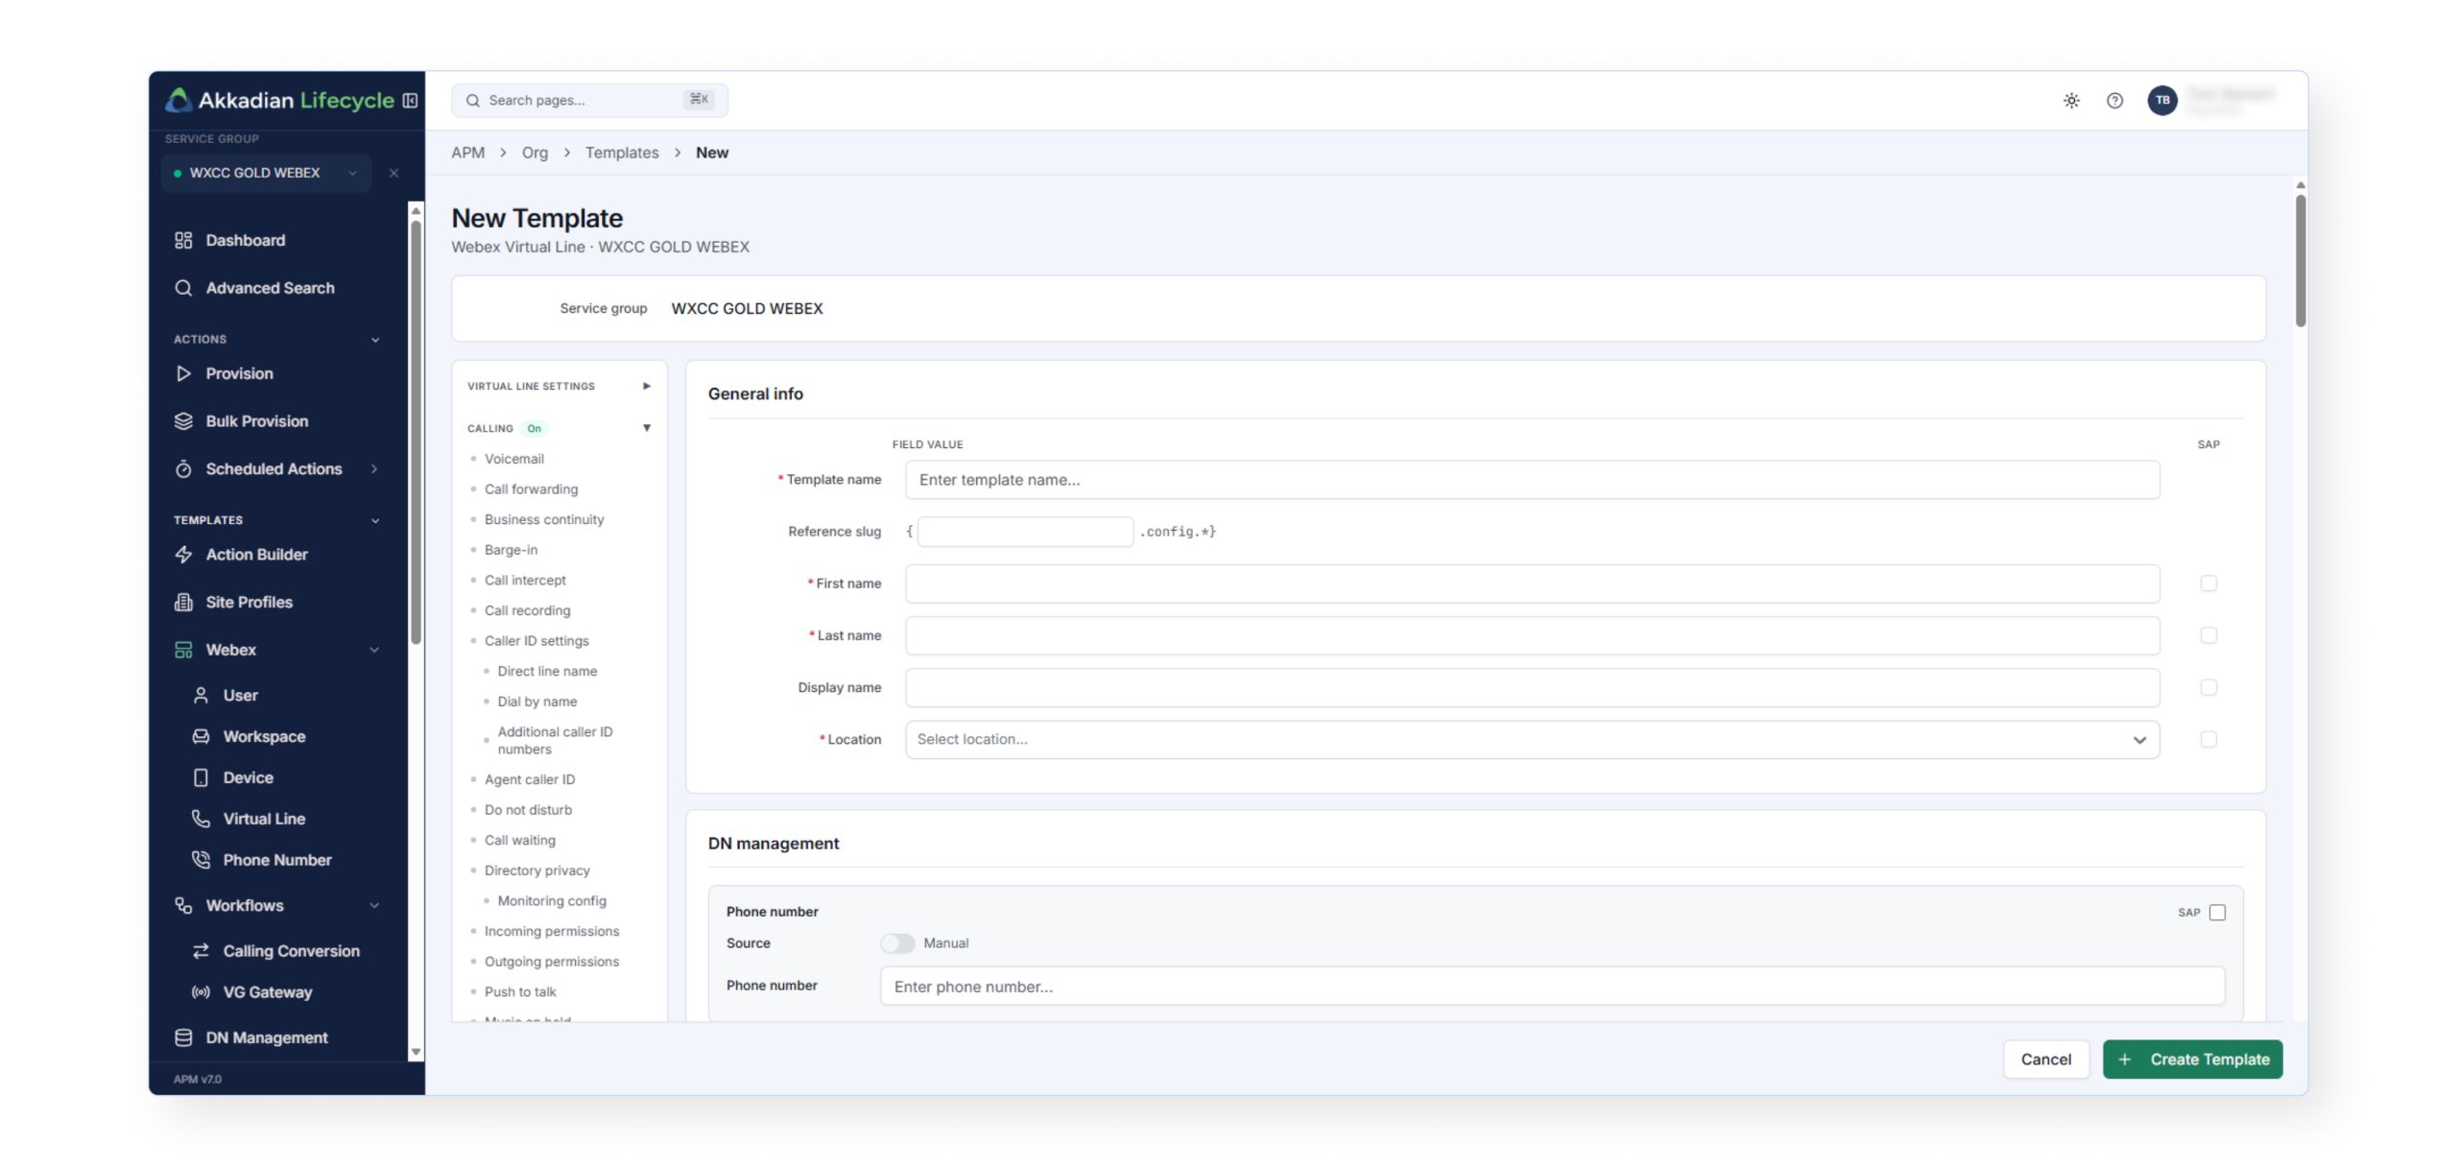Open the WXCC GOLD WEBEX service group dropdown
This screenshot has width=2457, height=1167.
(x=266, y=173)
